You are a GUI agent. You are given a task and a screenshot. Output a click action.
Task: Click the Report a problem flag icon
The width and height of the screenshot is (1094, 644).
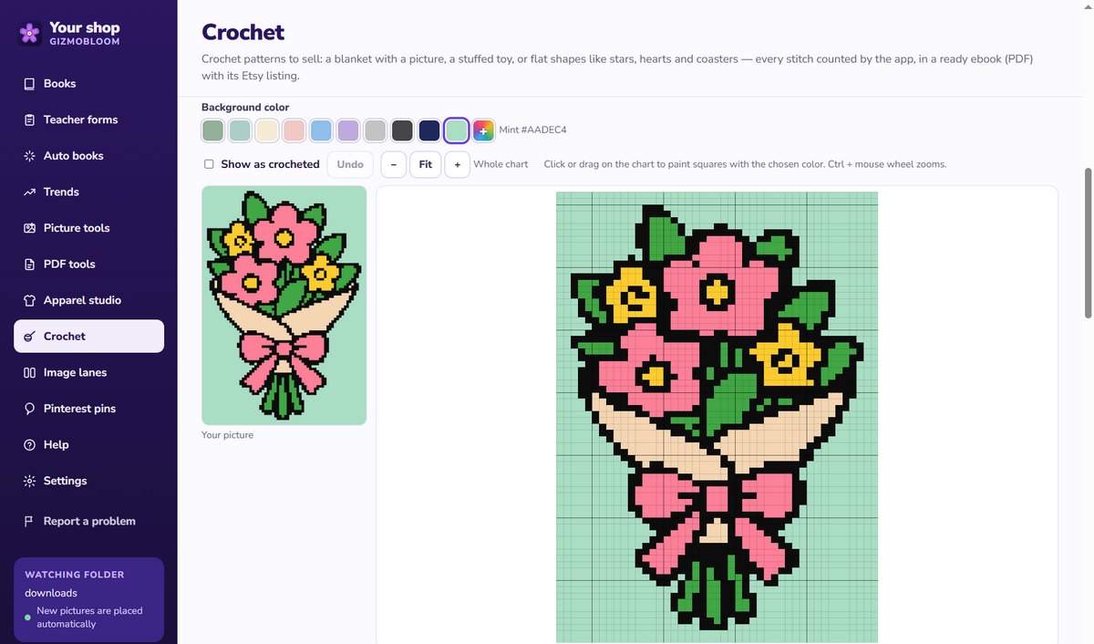(x=29, y=522)
